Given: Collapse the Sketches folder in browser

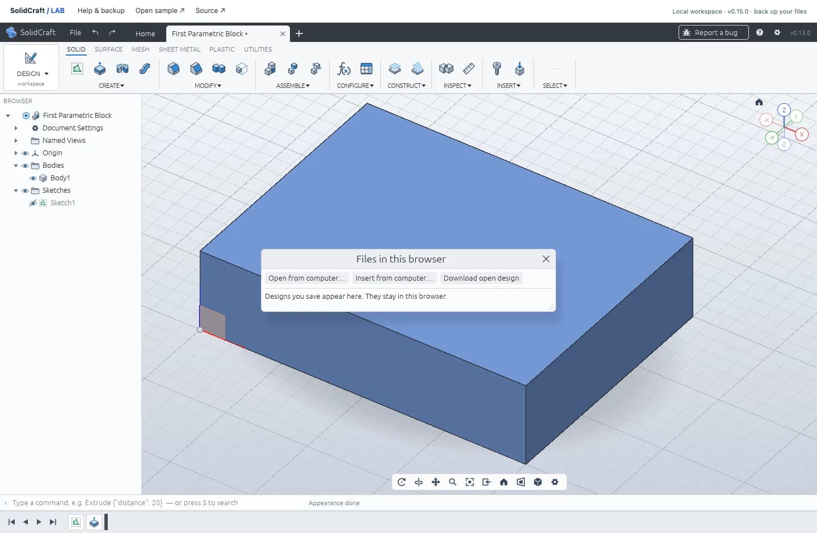Looking at the screenshot, I should tap(16, 191).
